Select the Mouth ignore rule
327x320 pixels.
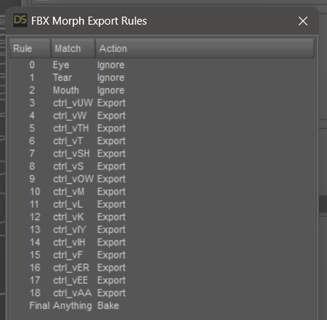pyautogui.click(x=162, y=90)
